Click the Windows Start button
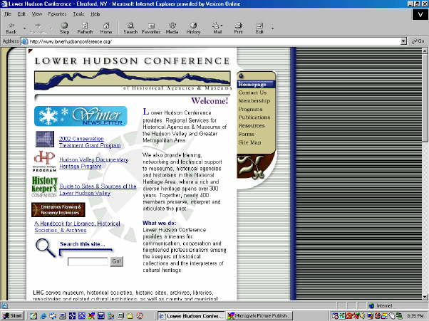Viewport: 429px width, 321px height. [x=12, y=316]
